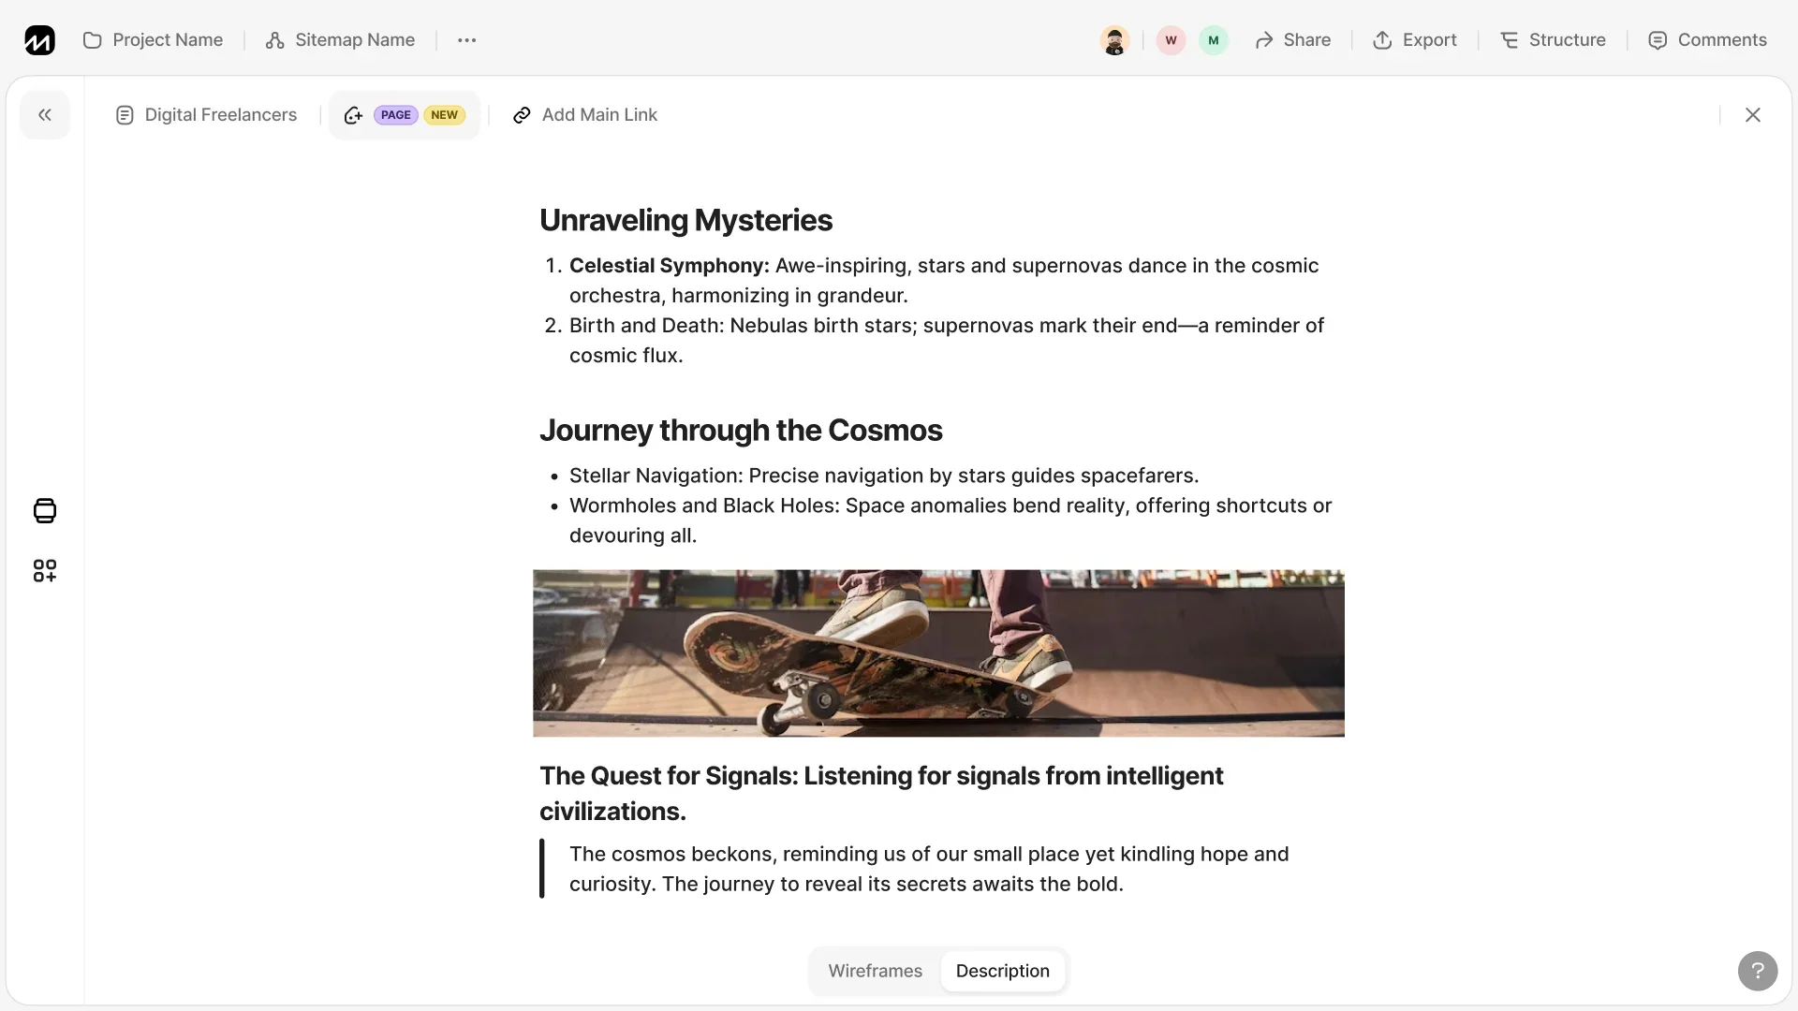This screenshot has height=1011, width=1798.
Task: Export the project
Action: [1414, 40]
